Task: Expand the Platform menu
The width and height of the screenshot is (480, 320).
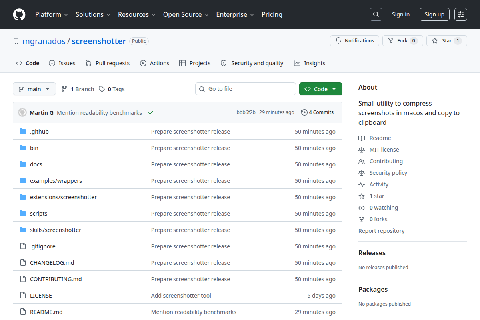Action: coord(52,14)
